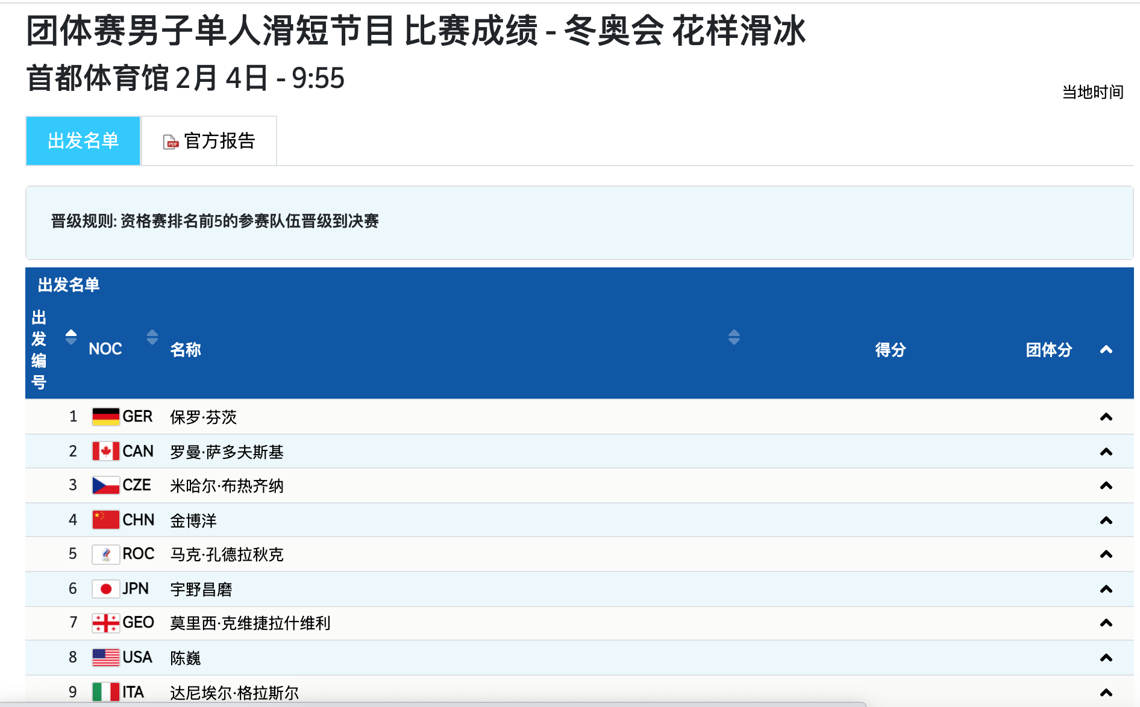
Task: Select athlete name 金博洋
Action: tap(193, 520)
